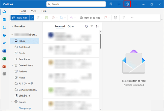Expand the Favorites section
This screenshot has height=111, width=164.
click(12, 26)
